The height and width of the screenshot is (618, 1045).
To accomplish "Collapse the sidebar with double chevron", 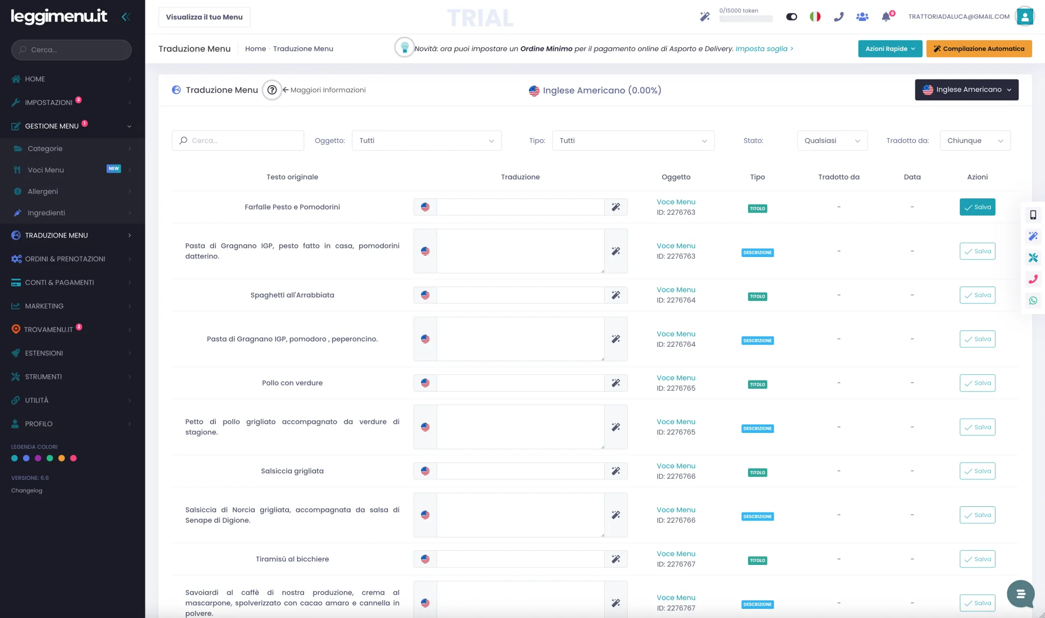I will point(126,17).
